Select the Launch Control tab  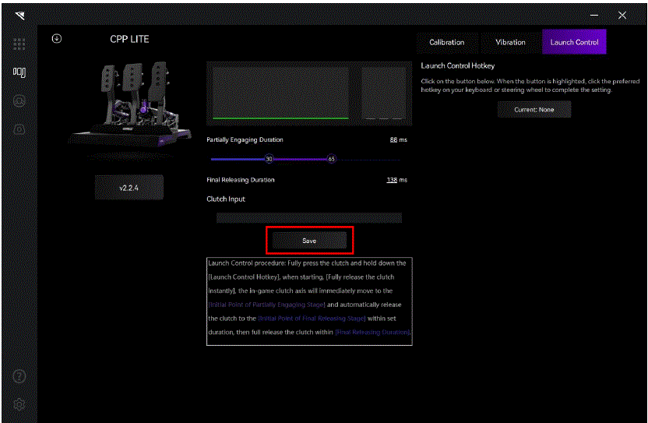pyautogui.click(x=574, y=42)
